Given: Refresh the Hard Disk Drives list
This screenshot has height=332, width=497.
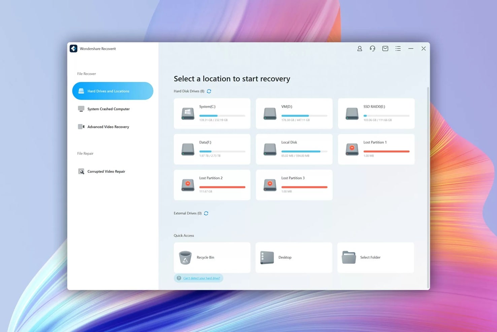Looking at the screenshot, I should (x=209, y=91).
